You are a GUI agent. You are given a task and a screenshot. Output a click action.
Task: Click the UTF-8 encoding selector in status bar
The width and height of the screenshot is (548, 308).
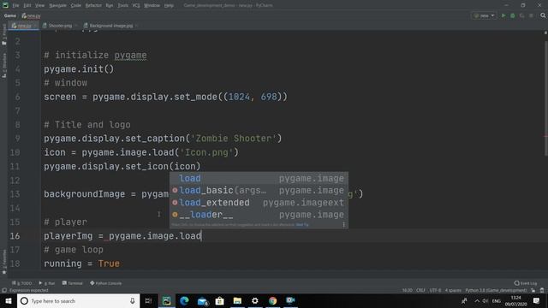pos(435,291)
